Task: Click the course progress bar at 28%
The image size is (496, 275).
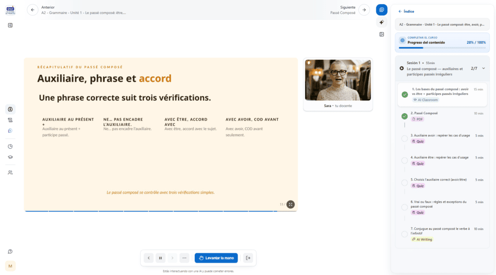Action: (x=442, y=48)
